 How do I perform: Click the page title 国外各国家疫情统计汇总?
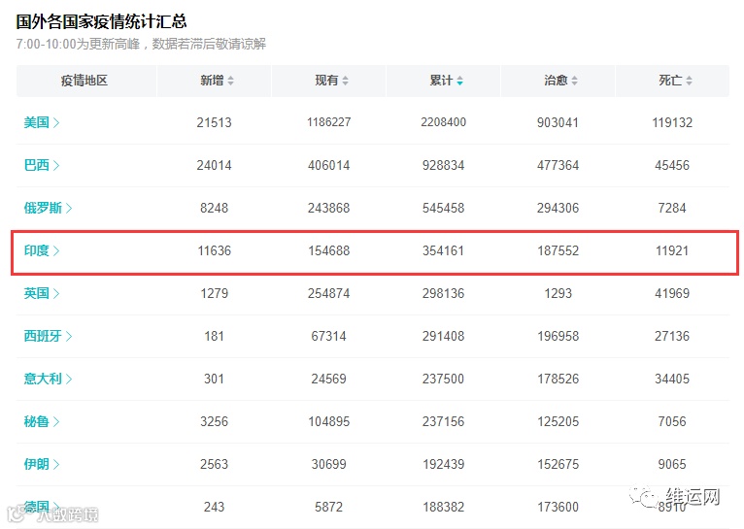tap(101, 21)
